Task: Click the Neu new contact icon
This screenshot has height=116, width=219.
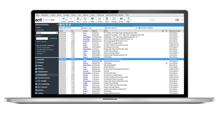Action: (x=78, y=19)
